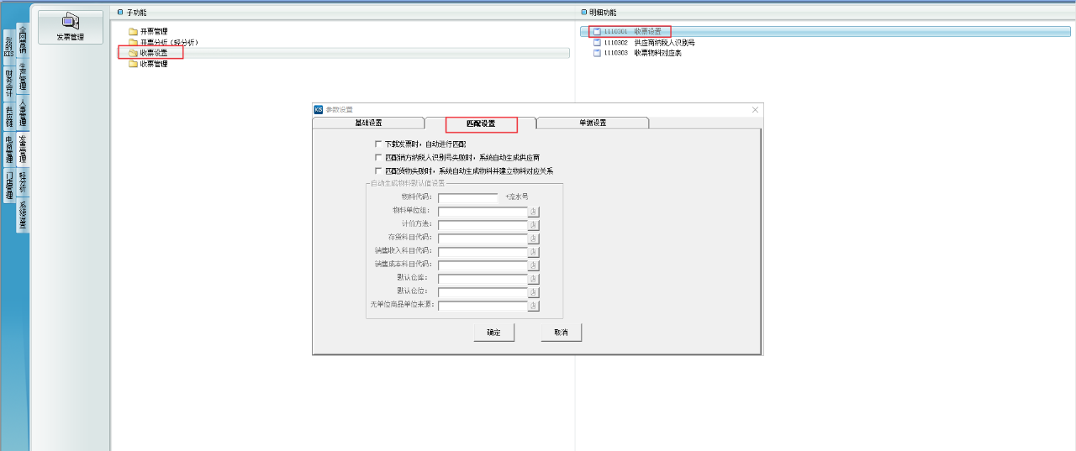1076x451 pixels.
Task: Open the 计价方法 selection picker
Action: pos(533,225)
